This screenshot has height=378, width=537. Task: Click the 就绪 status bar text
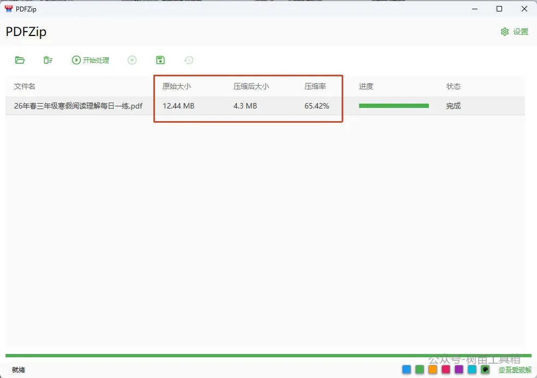click(x=19, y=370)
